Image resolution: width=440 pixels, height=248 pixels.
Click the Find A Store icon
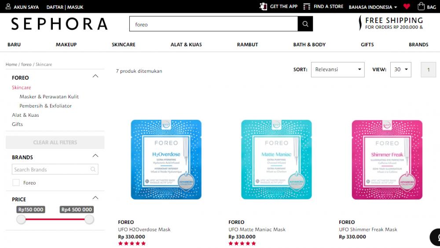click(307, 7)
